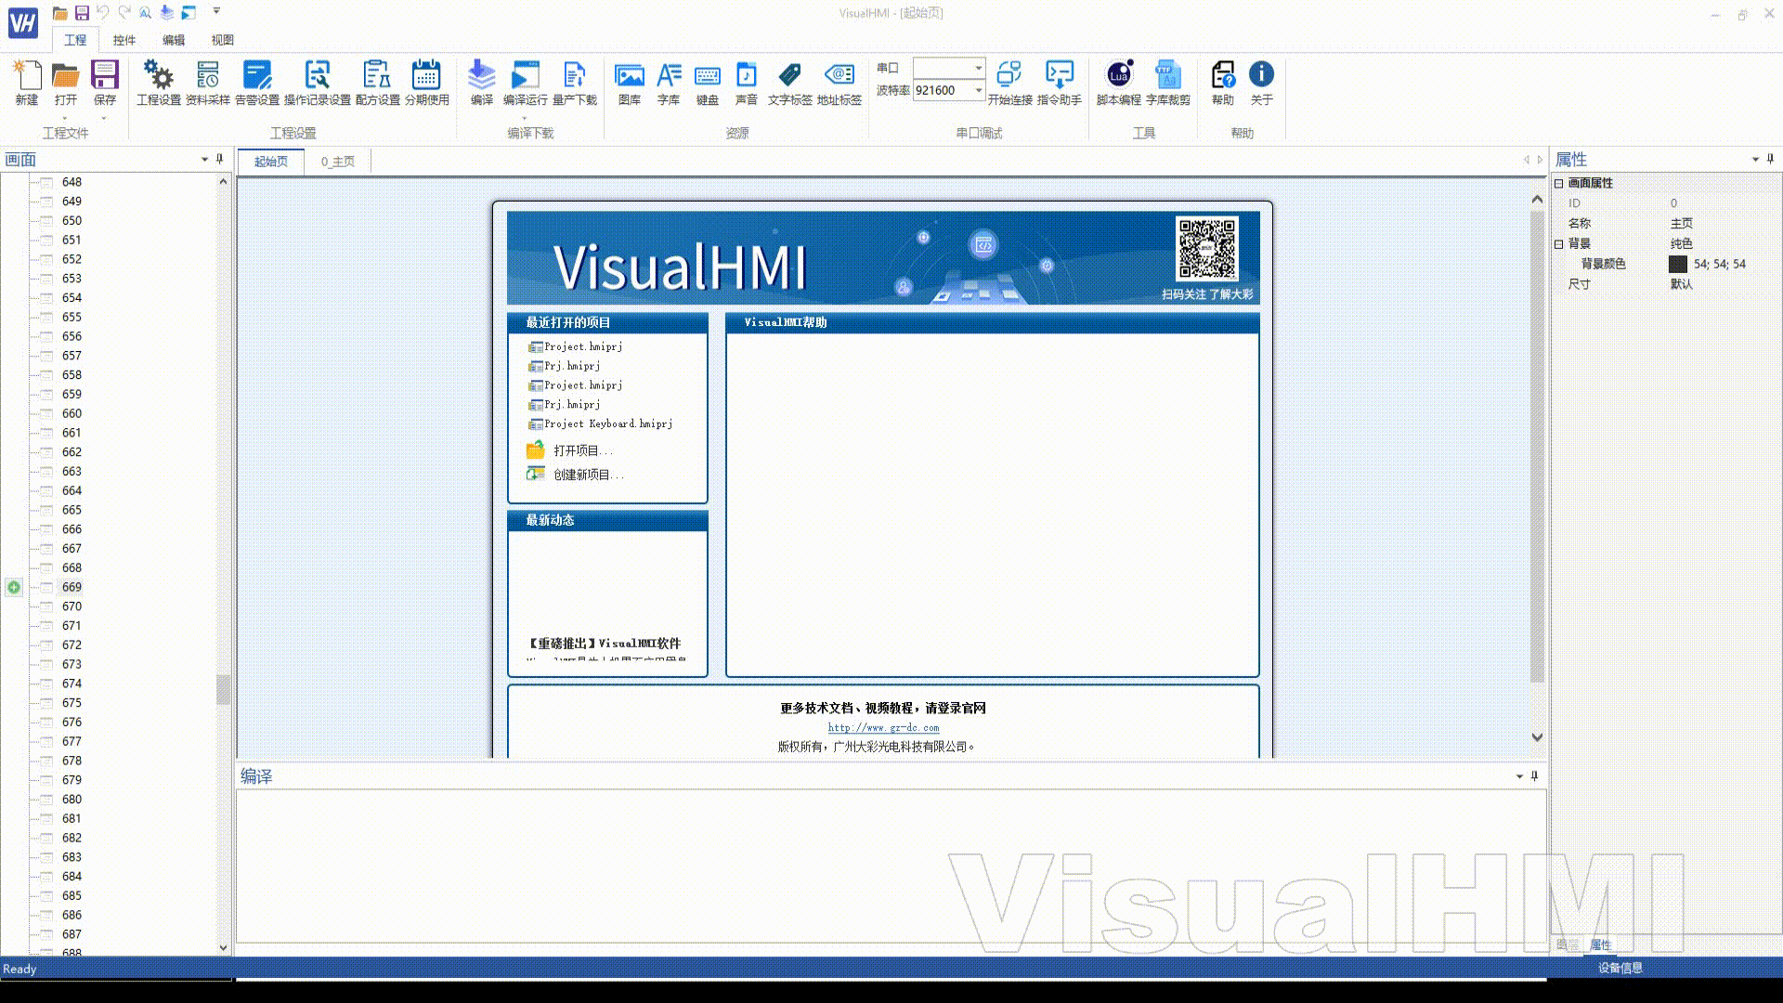Switch to the 视图 ribbon tab
The height and width of the screenshot is (1003, 1783).
(222, 40)
